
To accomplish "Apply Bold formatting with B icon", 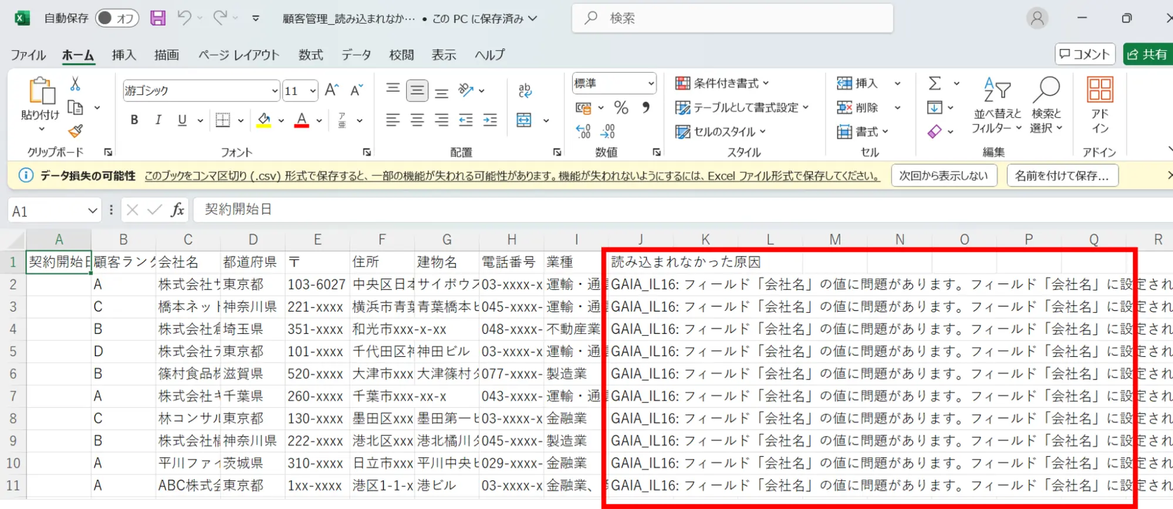I will 134,120.
